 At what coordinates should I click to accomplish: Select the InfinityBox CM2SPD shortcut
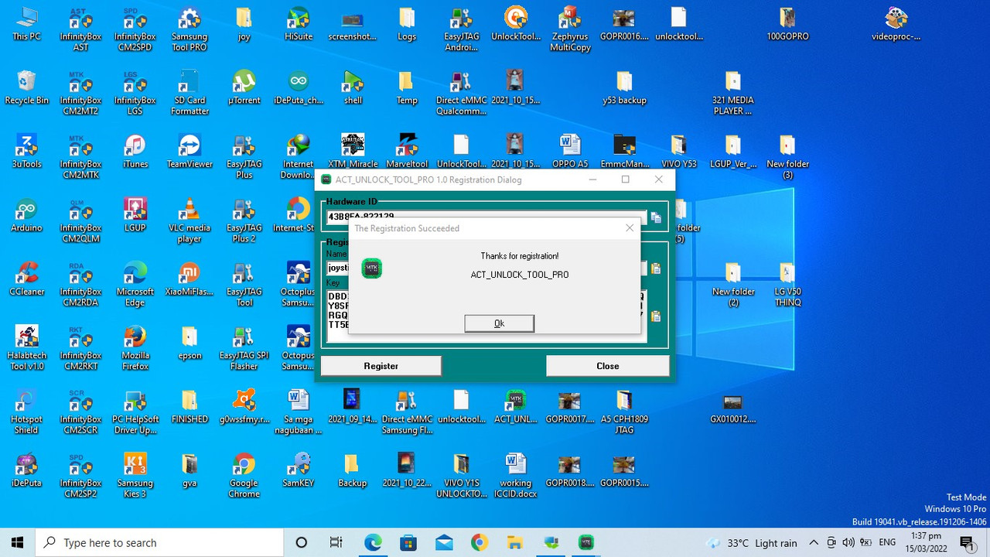(135, 29)
